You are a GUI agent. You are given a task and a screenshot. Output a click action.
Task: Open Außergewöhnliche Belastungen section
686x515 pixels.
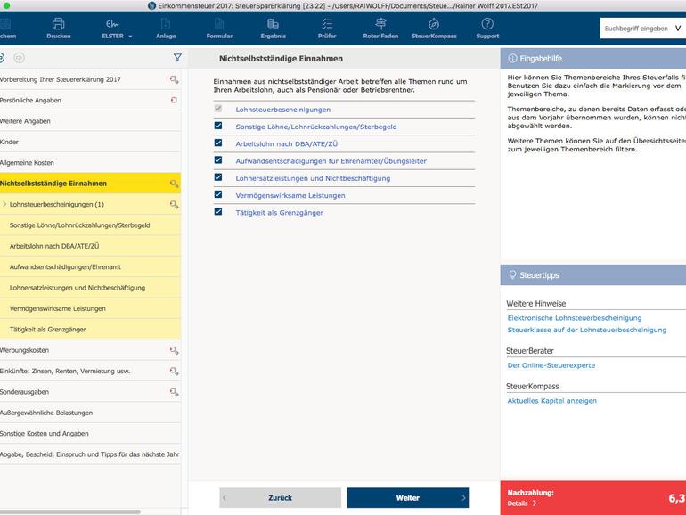[90, 413]
